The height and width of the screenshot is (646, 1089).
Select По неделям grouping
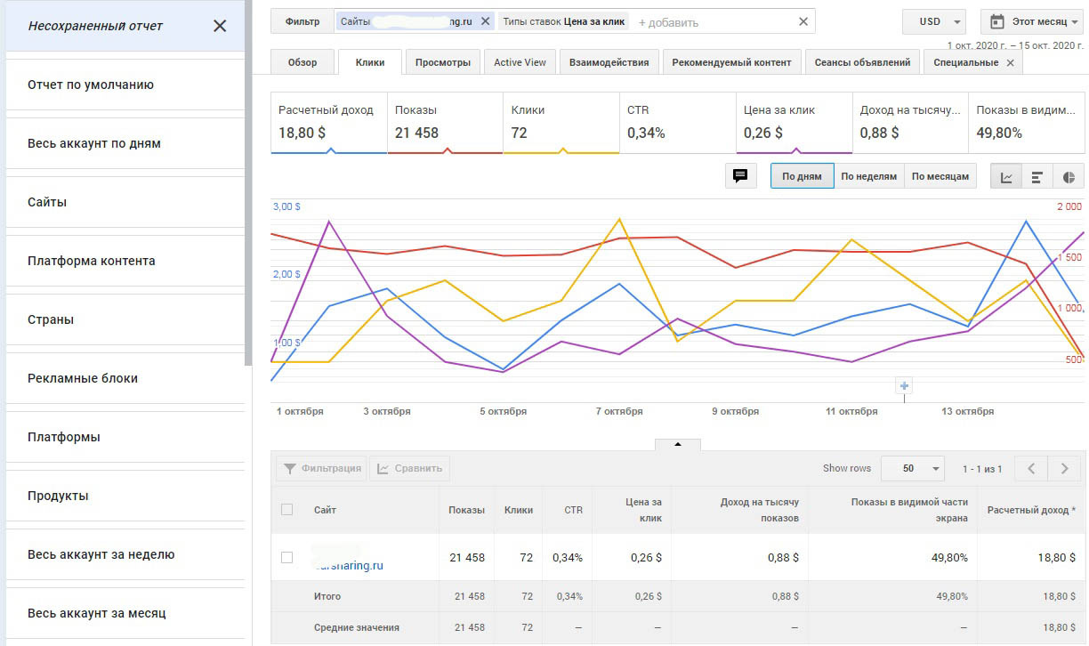(x=868, y=176)
